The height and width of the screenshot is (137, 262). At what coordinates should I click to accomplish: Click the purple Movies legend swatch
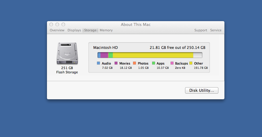[116, 63]
